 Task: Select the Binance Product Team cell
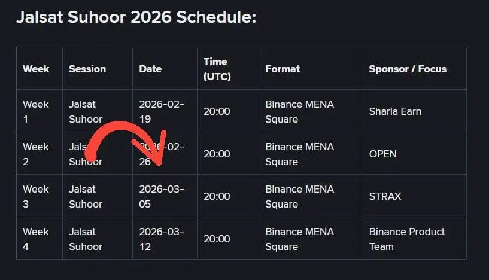point(407,239)
